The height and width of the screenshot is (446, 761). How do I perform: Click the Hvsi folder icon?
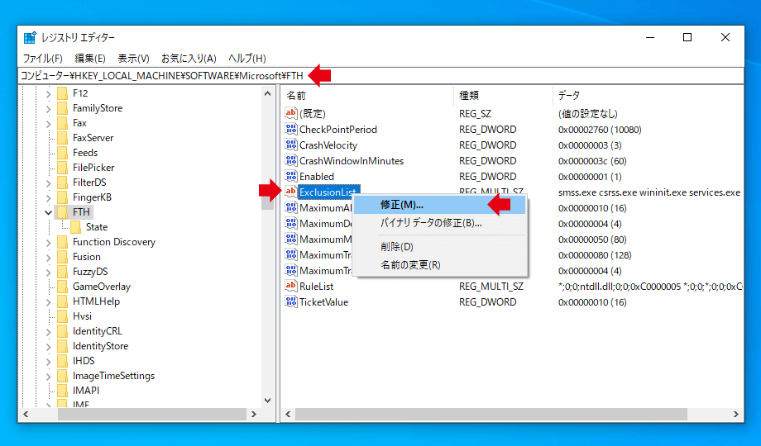(63, 316)
